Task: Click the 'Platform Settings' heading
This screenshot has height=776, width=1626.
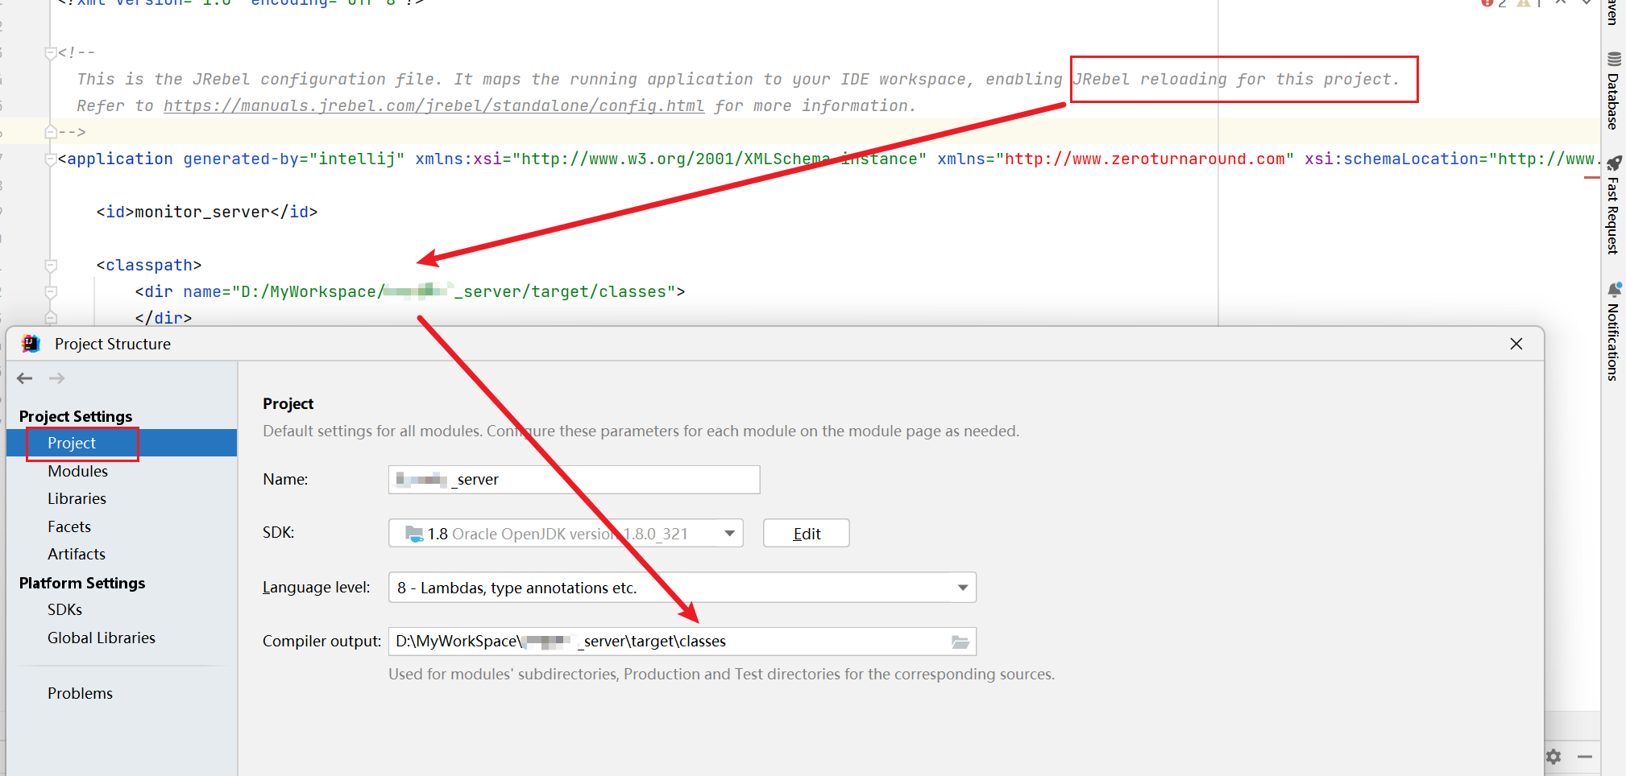Action: (x=82, y=583)
